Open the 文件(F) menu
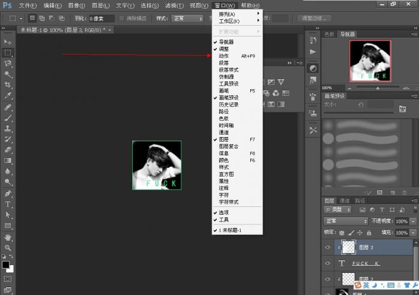 tap(28, 5)
